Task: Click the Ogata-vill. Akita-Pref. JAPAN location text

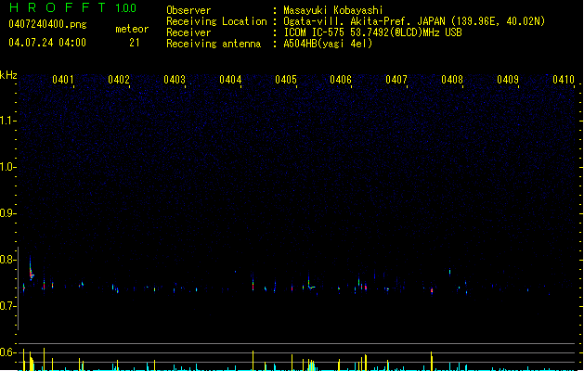Action: tap(414, 21)
